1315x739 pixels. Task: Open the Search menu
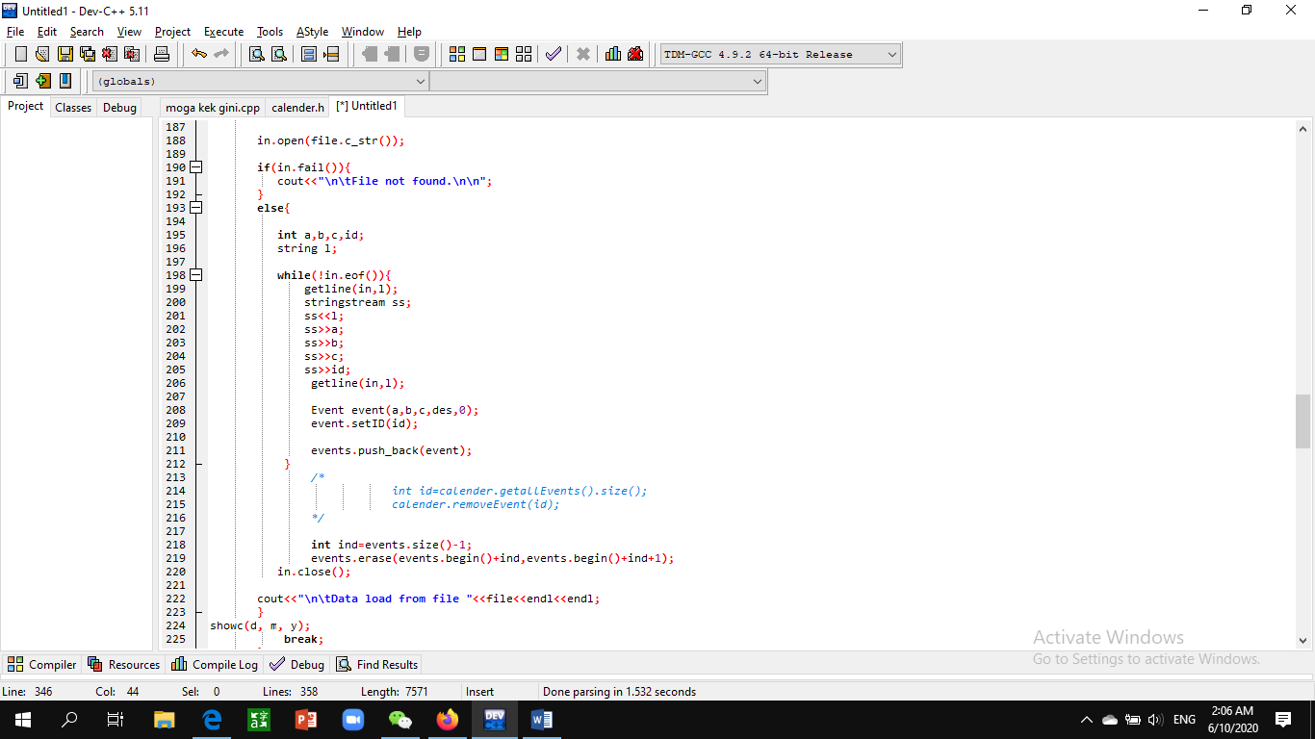tap(87, 32)
